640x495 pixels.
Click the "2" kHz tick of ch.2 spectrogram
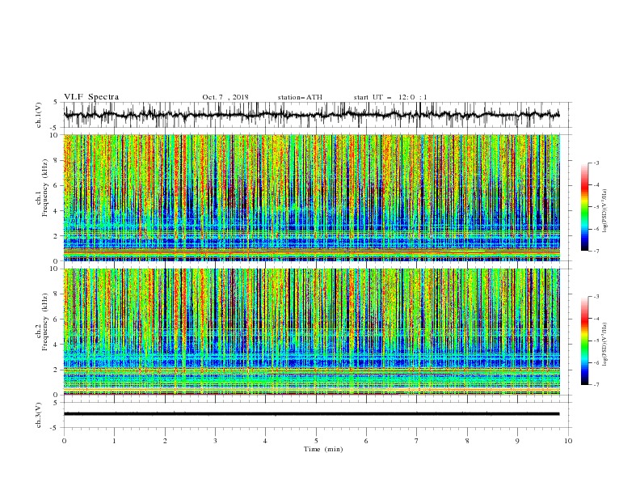(x=57, y=370)
